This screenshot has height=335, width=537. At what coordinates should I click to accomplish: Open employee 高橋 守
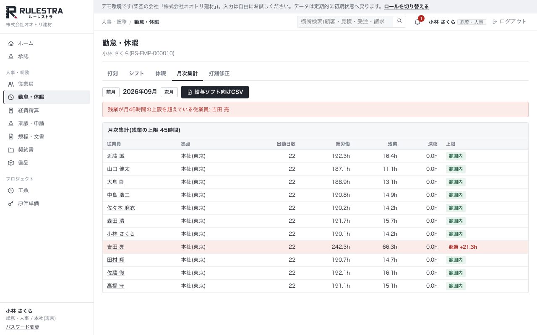[116, 286]
